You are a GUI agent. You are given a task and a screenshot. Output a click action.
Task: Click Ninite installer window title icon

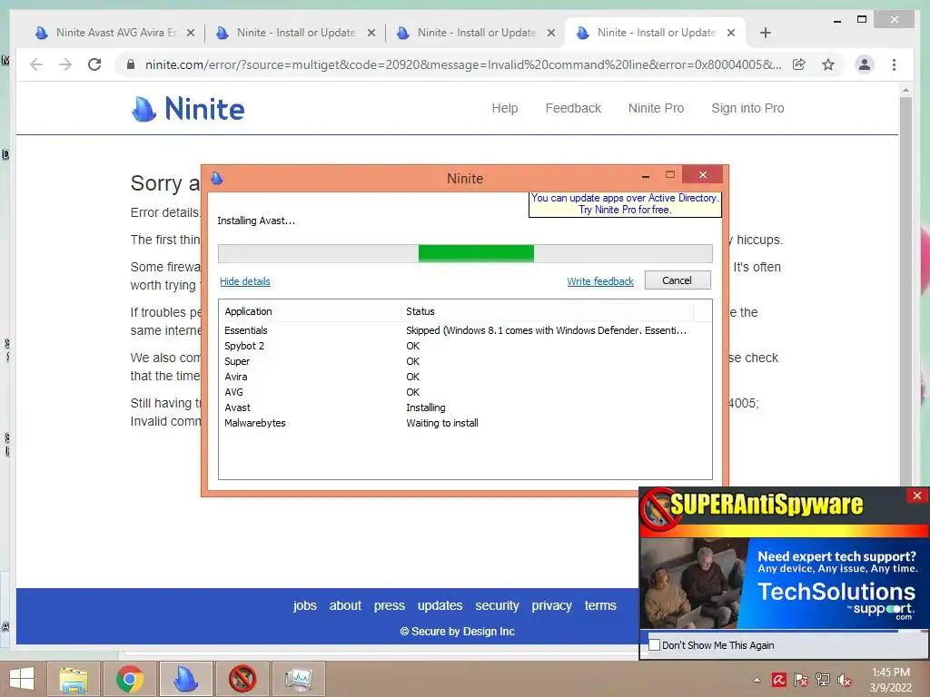coord(217,178)
